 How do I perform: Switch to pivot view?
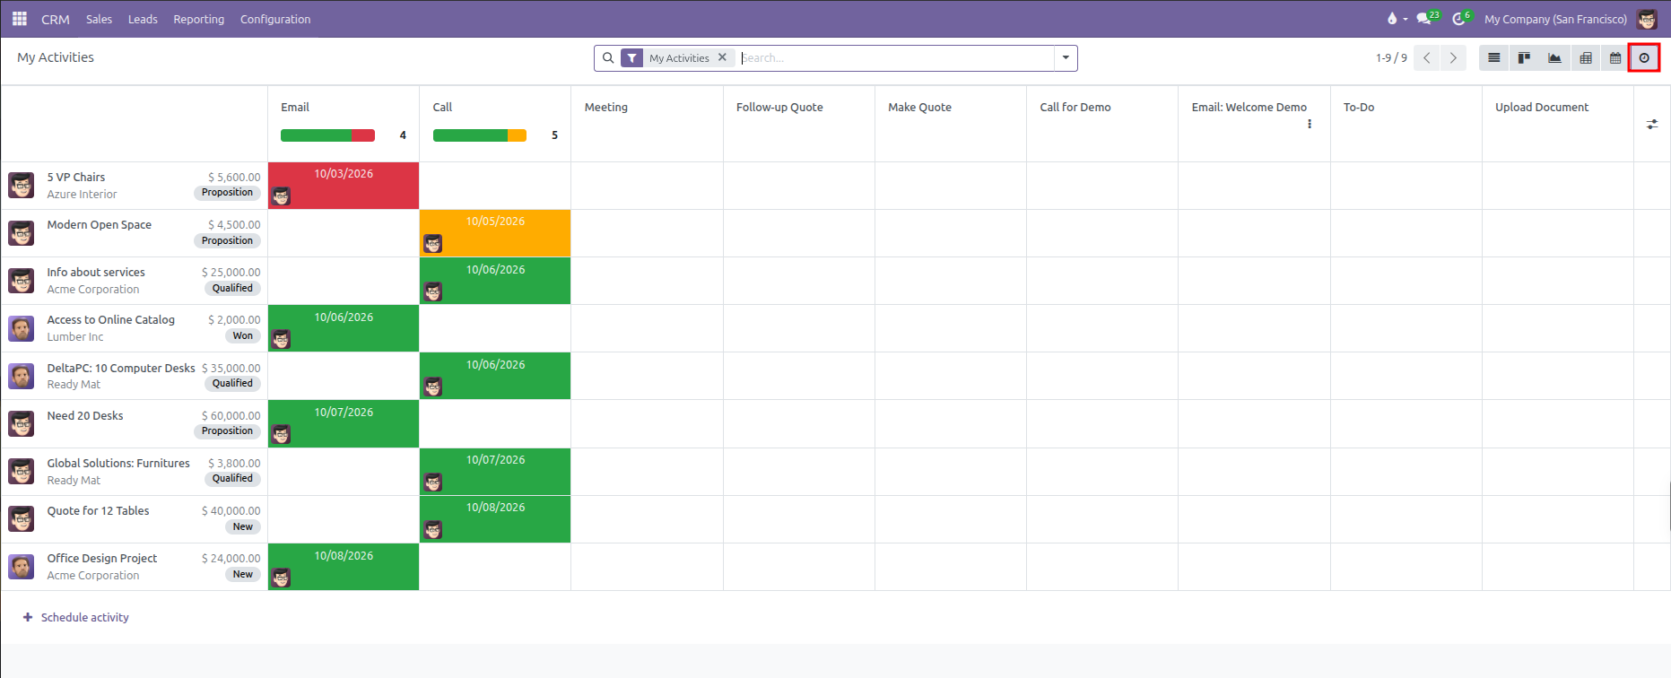click(x=1586, y=58)
